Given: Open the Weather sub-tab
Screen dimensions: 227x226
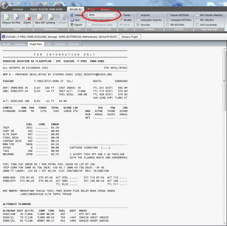Looking at the screenshot, I should [60, 44].
